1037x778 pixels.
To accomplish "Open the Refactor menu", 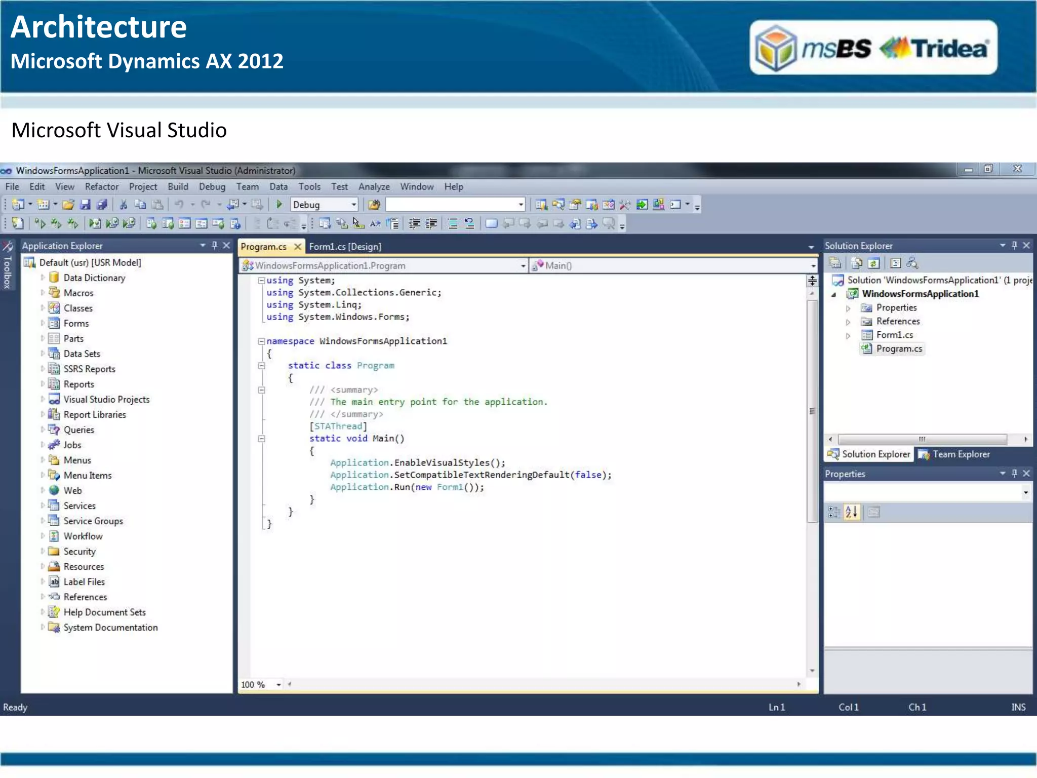I will point(102,186).
